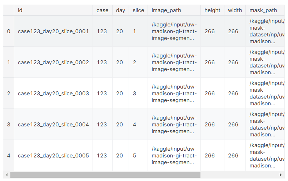Click image_path cell in slice_0005 row

click(x=174, y=156)
